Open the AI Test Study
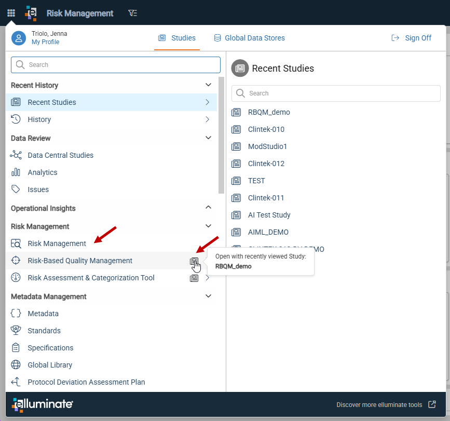Viewport: 450px width, 421px height. pos(269,215)
